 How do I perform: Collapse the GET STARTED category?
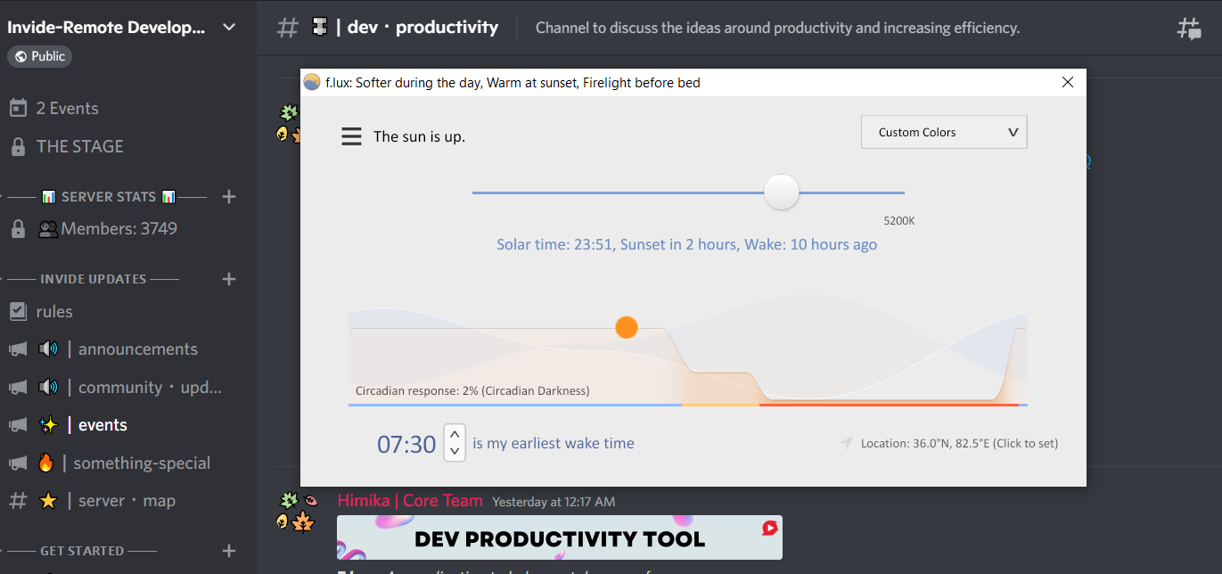[82, 551]
